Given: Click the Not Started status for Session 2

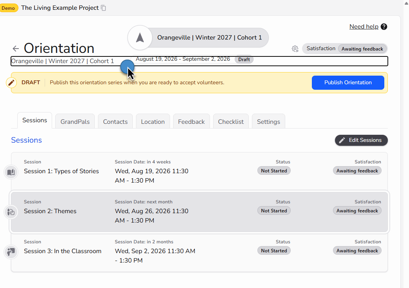Looking at the screenshot, I should click(274, 211).
